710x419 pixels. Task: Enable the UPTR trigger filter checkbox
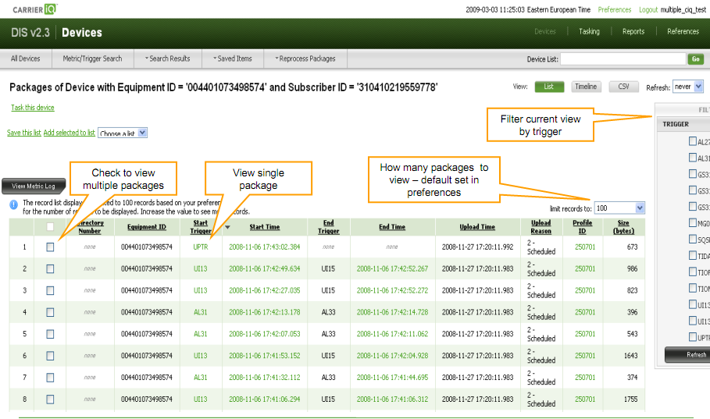[693, 337]
